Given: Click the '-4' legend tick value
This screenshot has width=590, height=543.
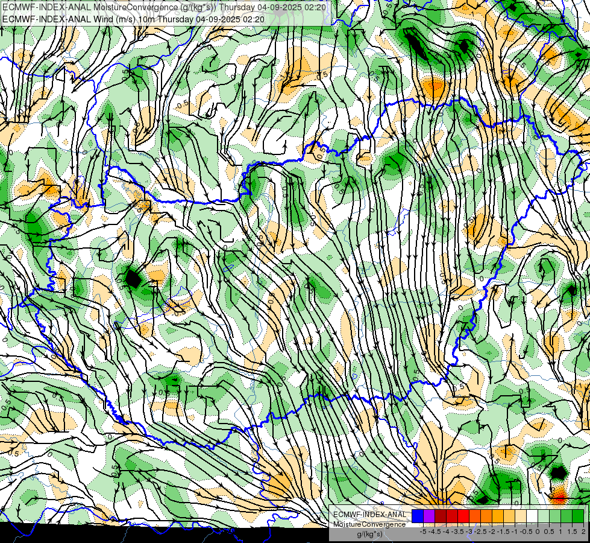Looking at the screenshot, I should (446, 532).
